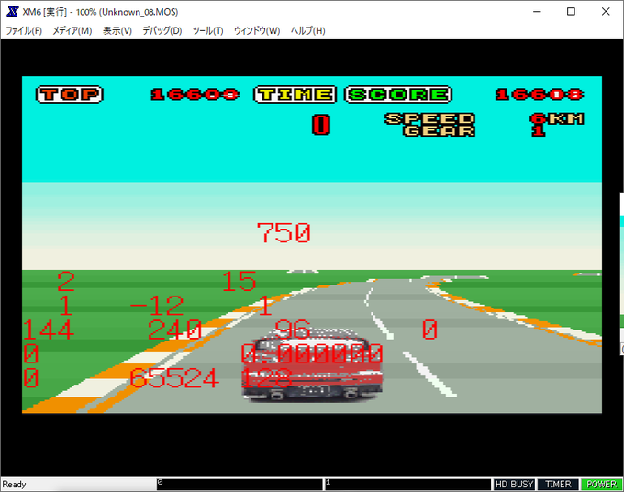Viewport: 624px width, 492px height.
Task: Click the GEAR label in game HUD
Action: [x=440, y=131]
